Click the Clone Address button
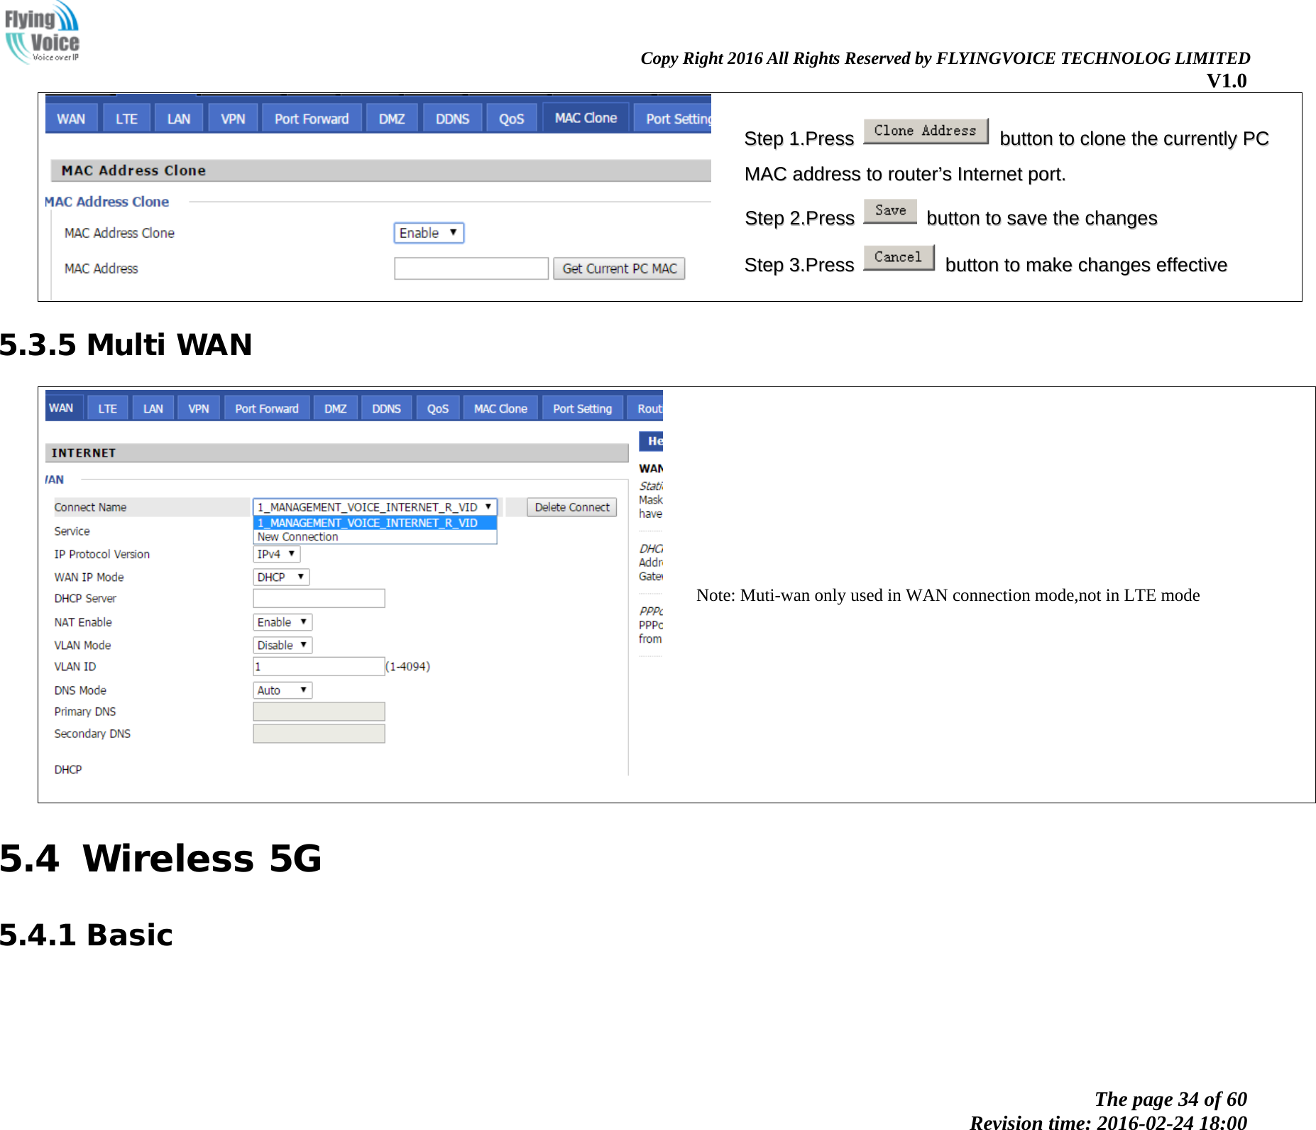The height and width of the screenshot is (1130, 1316). pos(925,130)
